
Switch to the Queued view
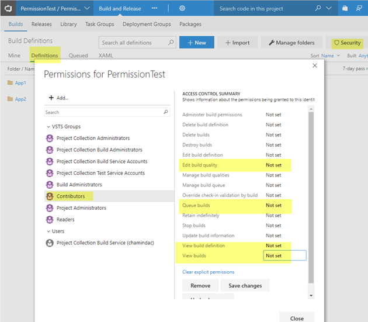78,56
